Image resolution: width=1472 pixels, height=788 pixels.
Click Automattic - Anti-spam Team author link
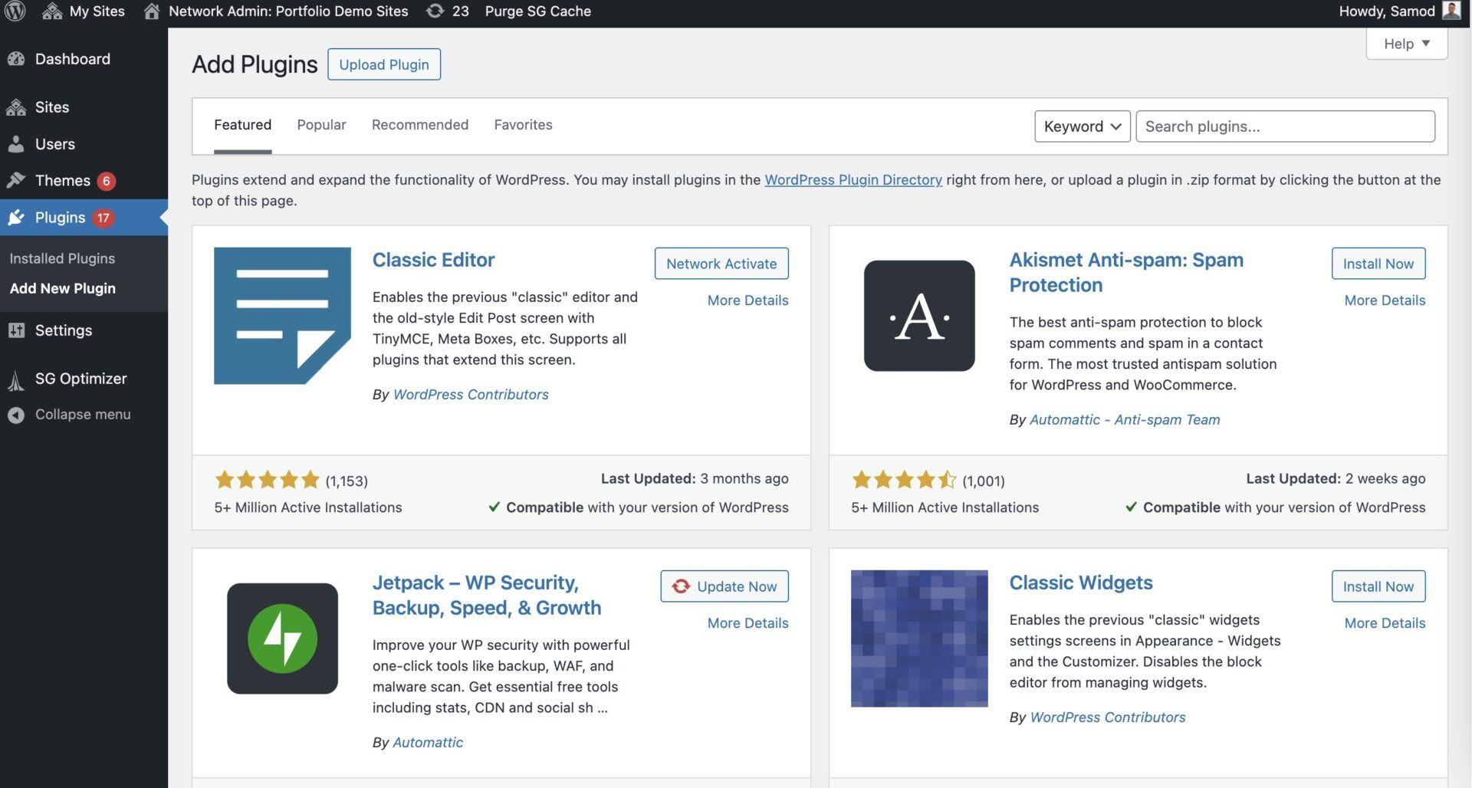click(x=1125, y=419)
